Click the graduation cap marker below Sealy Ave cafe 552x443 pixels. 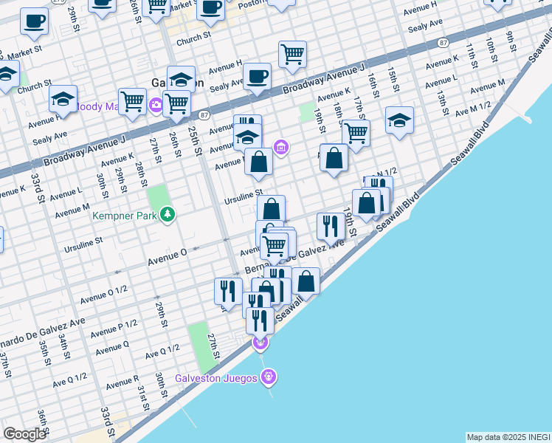(247, 137)
